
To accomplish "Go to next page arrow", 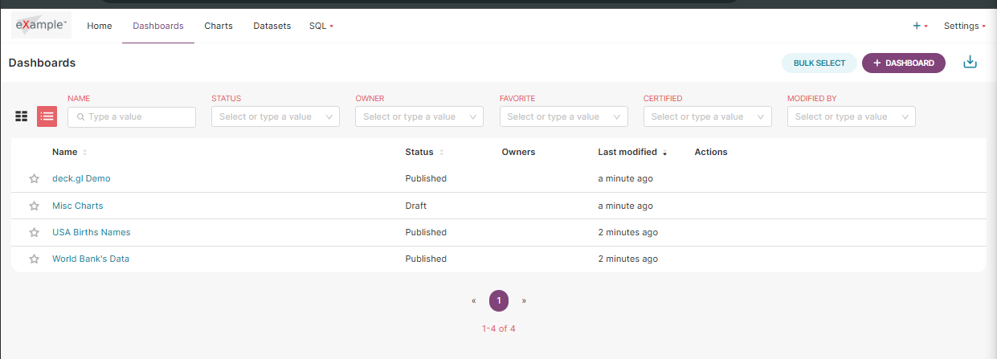I will pyautogui.click(x=524, y=301).
